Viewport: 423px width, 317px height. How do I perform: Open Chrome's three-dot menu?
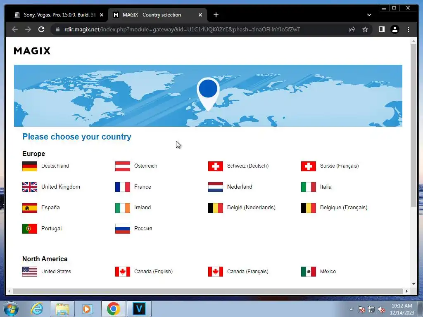[x=408, y=29]
